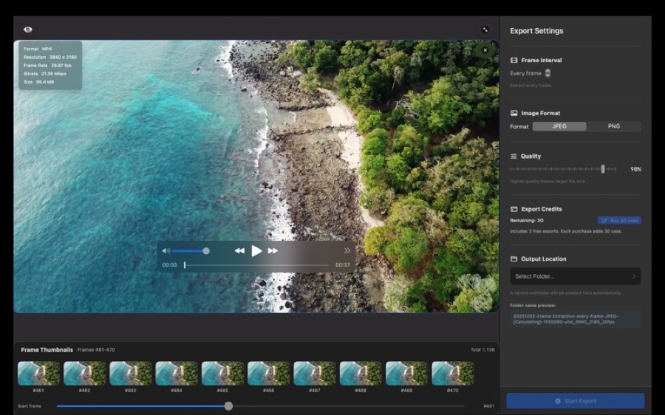
Task: Select JPEG image format
Action: pyautogui.click(x=559, y=126)
